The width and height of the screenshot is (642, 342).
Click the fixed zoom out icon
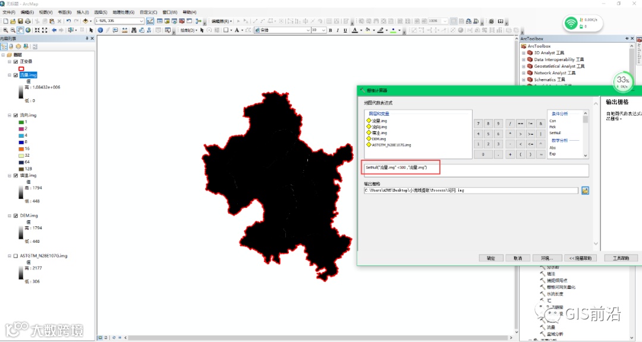click(45, 30)
